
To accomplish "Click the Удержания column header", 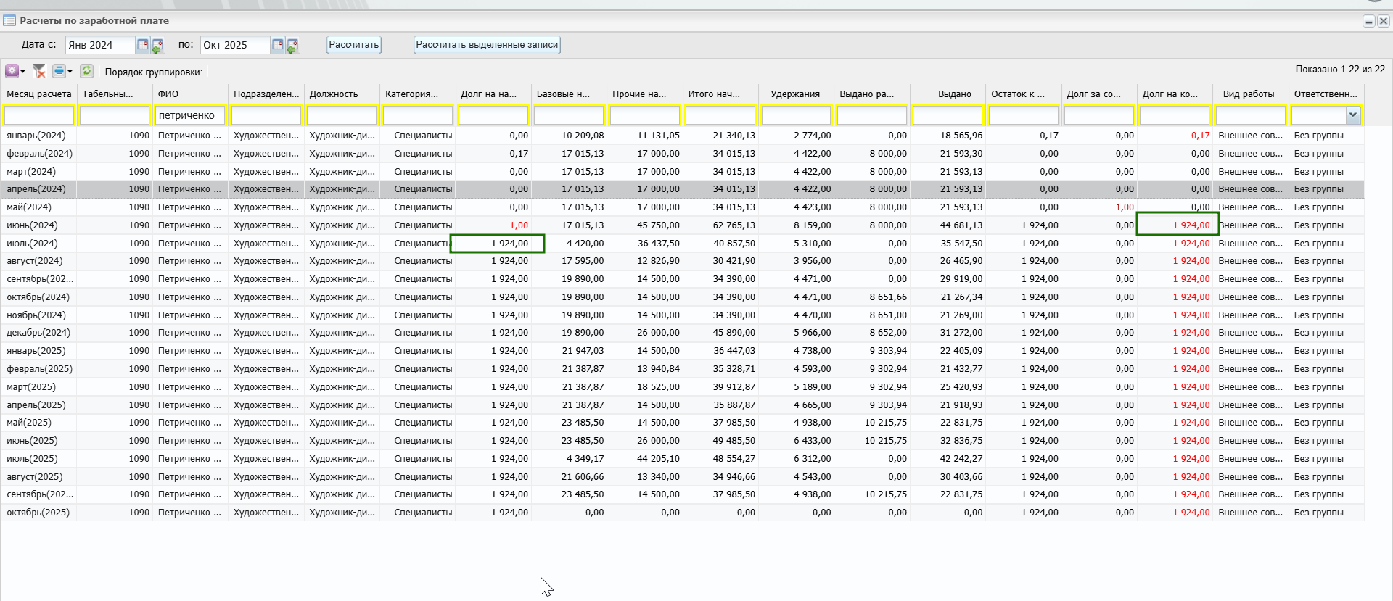I will [x=795, y=94].
